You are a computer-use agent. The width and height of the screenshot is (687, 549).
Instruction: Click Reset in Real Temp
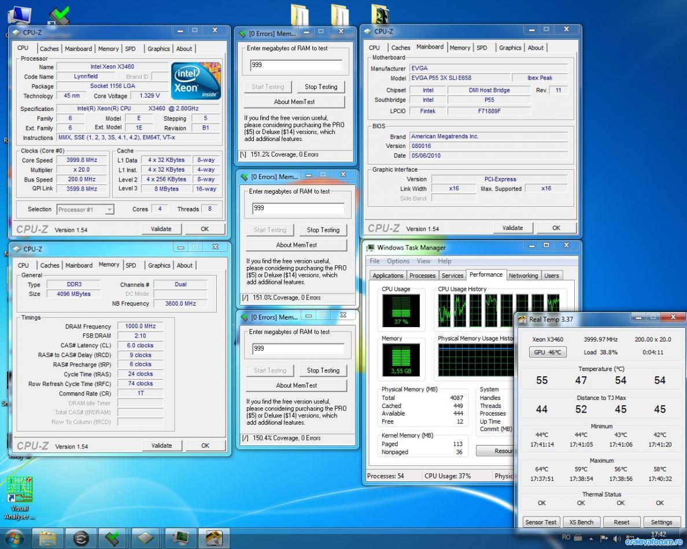coord(621,522)
